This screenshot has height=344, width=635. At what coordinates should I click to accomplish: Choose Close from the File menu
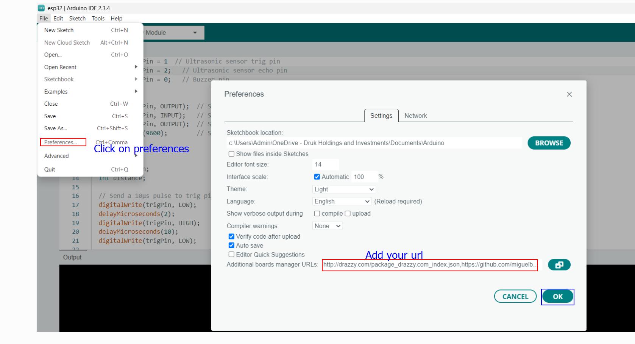pyautogui.click(x=90, y=103)
